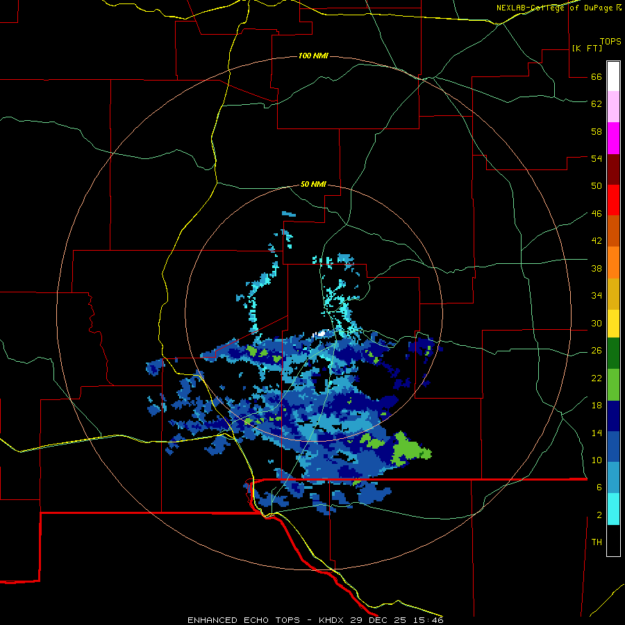This screenshot has height=625, width=625.
Task: Click the '38' scale value
Action: [x=597, y=268]
